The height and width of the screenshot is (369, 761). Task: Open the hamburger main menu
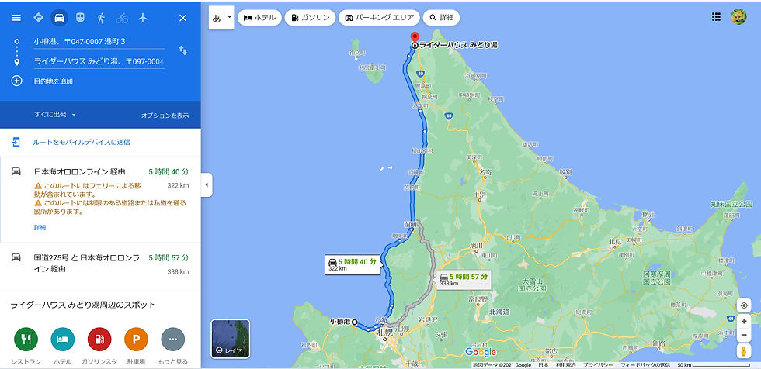coord(16,18)
